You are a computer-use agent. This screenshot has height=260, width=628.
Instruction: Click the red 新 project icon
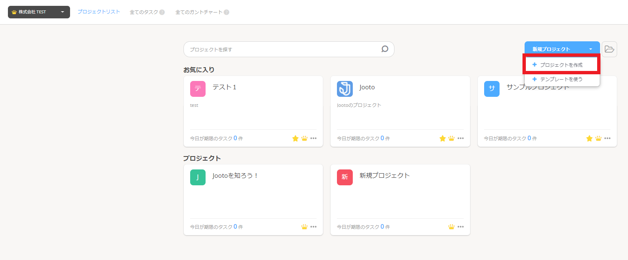345,177
